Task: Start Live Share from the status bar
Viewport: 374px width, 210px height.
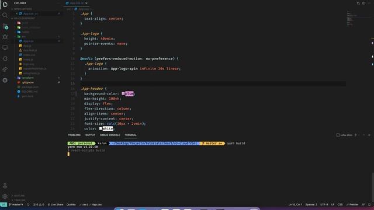Action: tap(56, 205)
